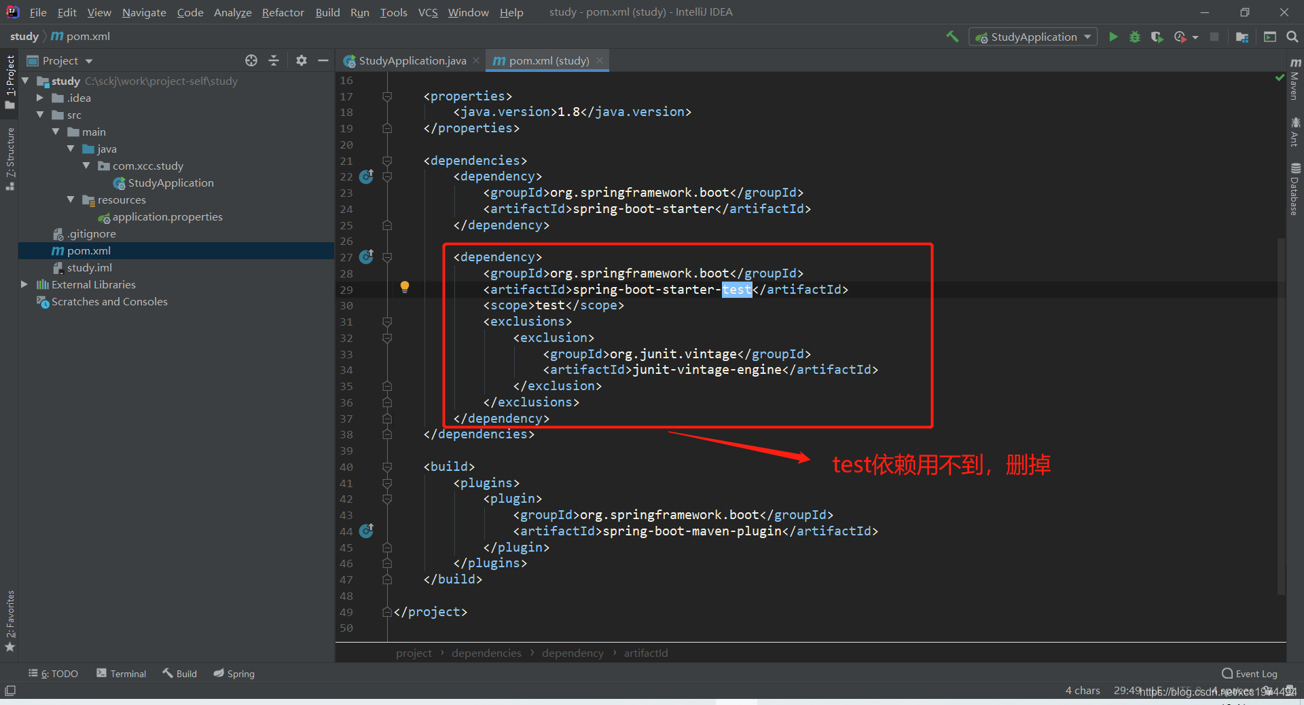Fold the first dependency block at line 22
The image size is (1304, 705).
coord(387,176)
